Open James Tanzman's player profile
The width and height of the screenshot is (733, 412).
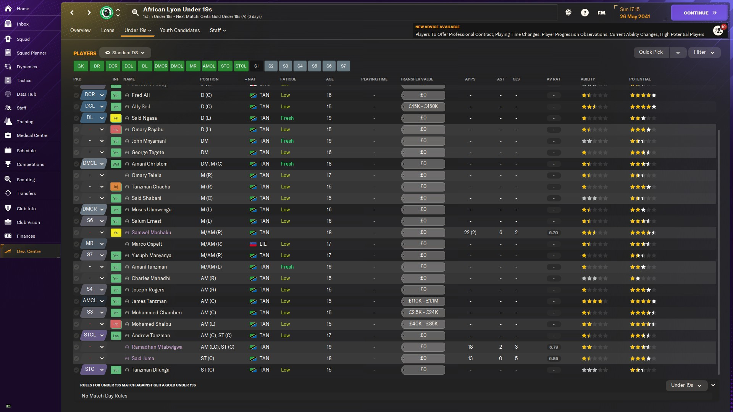[x=149, y=301]
